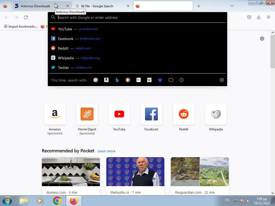Open volume control in system tray
275x206 pixels.
[x=248, y=201]
